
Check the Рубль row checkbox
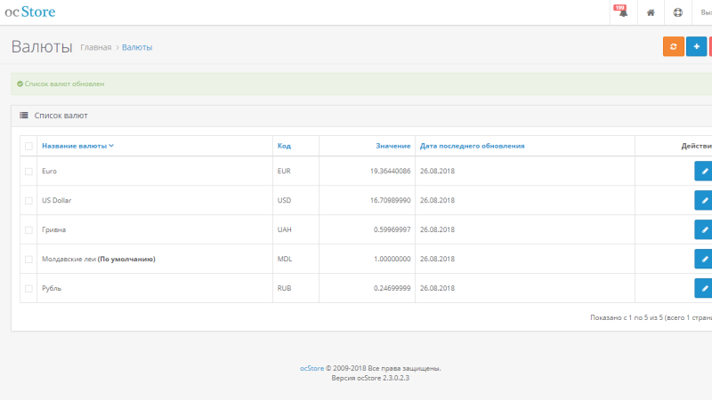click(28, 288)
